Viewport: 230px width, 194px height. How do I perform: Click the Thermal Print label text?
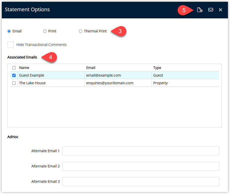[x=95, y=31]
